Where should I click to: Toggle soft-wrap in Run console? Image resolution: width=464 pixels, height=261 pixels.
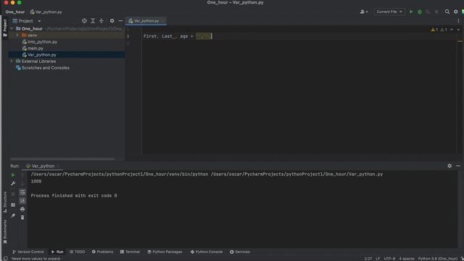pyautogui.click(x=22, y=192)
